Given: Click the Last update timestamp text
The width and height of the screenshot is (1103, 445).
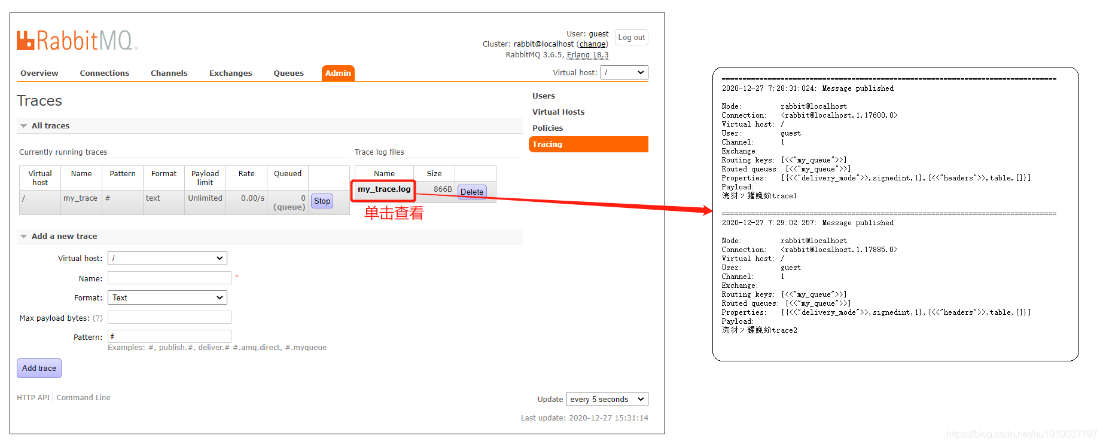Looking at the screenshot, I should click(x=584, y=418).
